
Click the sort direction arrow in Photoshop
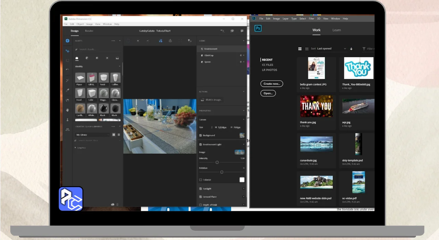(351, 49)
